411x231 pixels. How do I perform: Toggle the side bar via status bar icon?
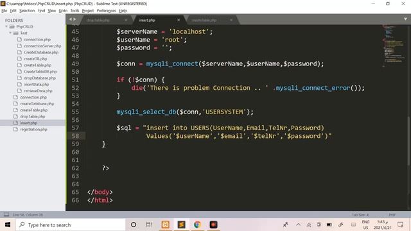6,215
